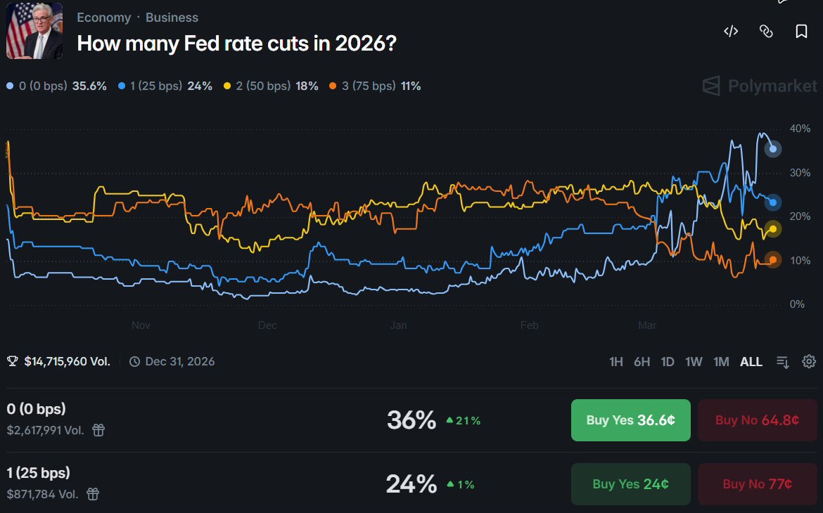The height and width of the screenshot is (513, 823).
Task: Open the chart settings gear
Action: pos(809,361)
